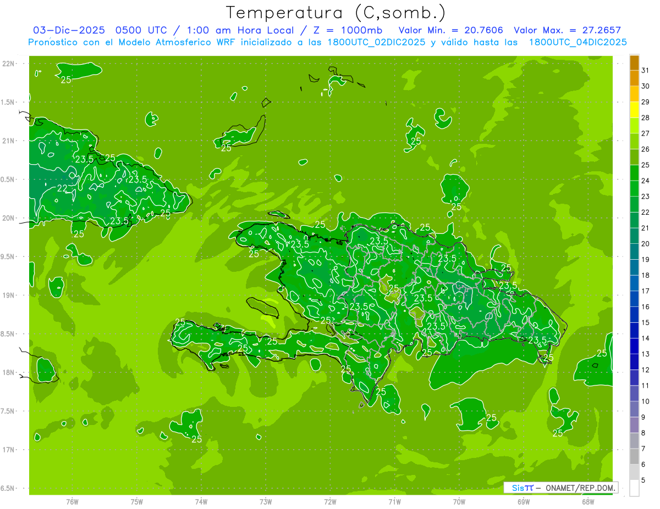
Task: Click the "69W" longitude axis label
Action: (x=524, y=501)
